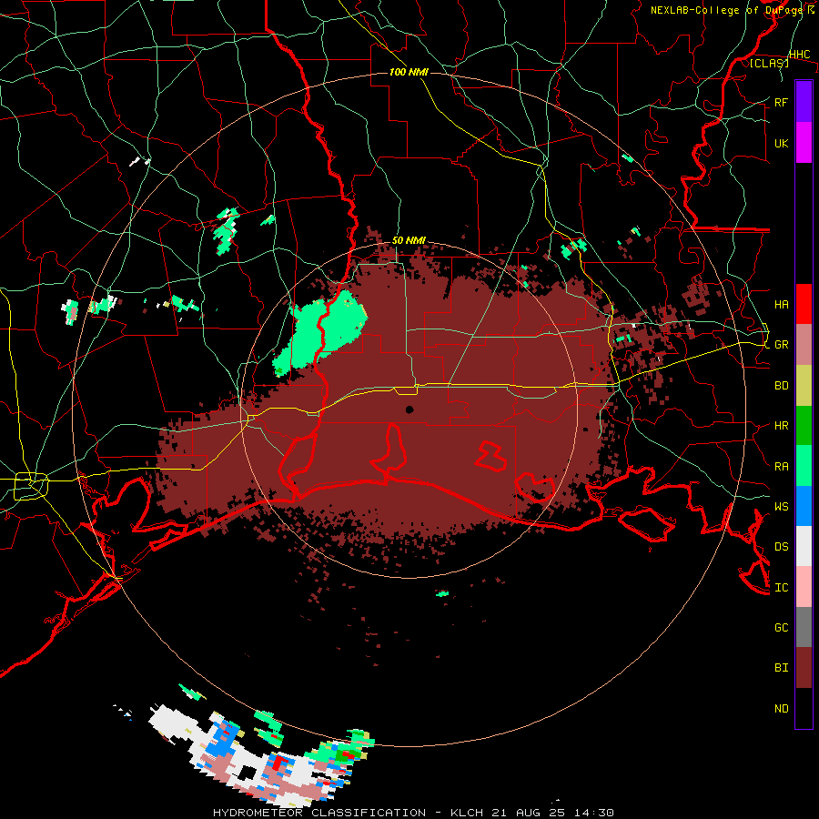Click the RF purple legend swatch
The height and width of the screenshot is (819, 819).
pyautogui.click(x=804, y=102)
